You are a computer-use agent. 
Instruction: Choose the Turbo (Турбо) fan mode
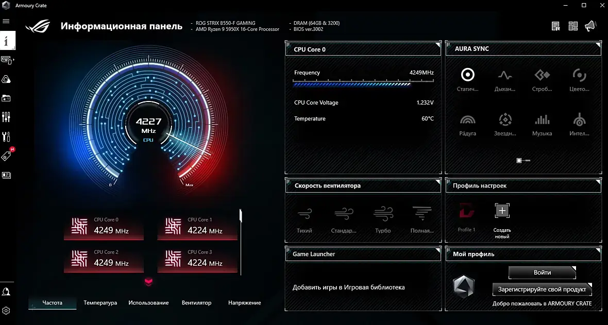tap(383, 219)
